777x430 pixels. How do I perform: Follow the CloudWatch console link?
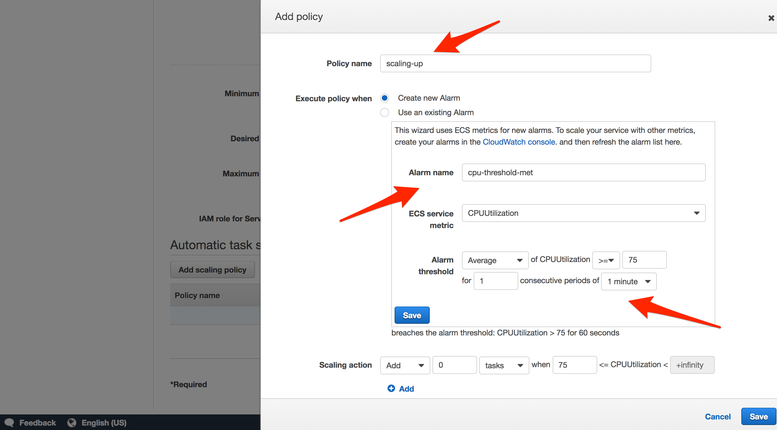click(x=518, y=142)
